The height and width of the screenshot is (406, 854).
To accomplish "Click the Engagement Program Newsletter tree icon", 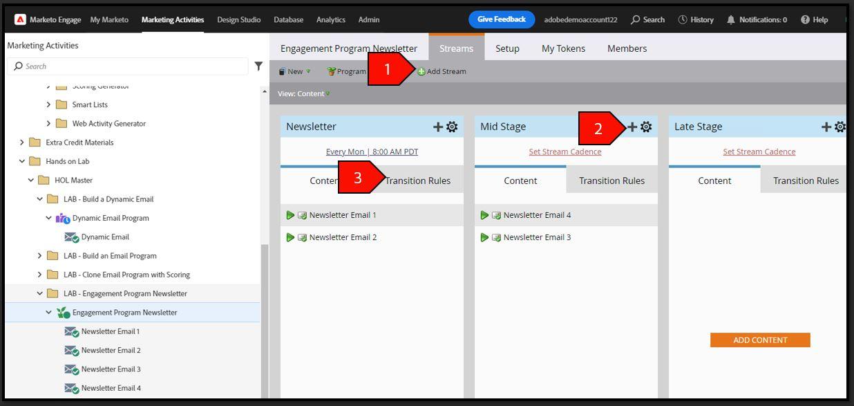I will [63, 313].
